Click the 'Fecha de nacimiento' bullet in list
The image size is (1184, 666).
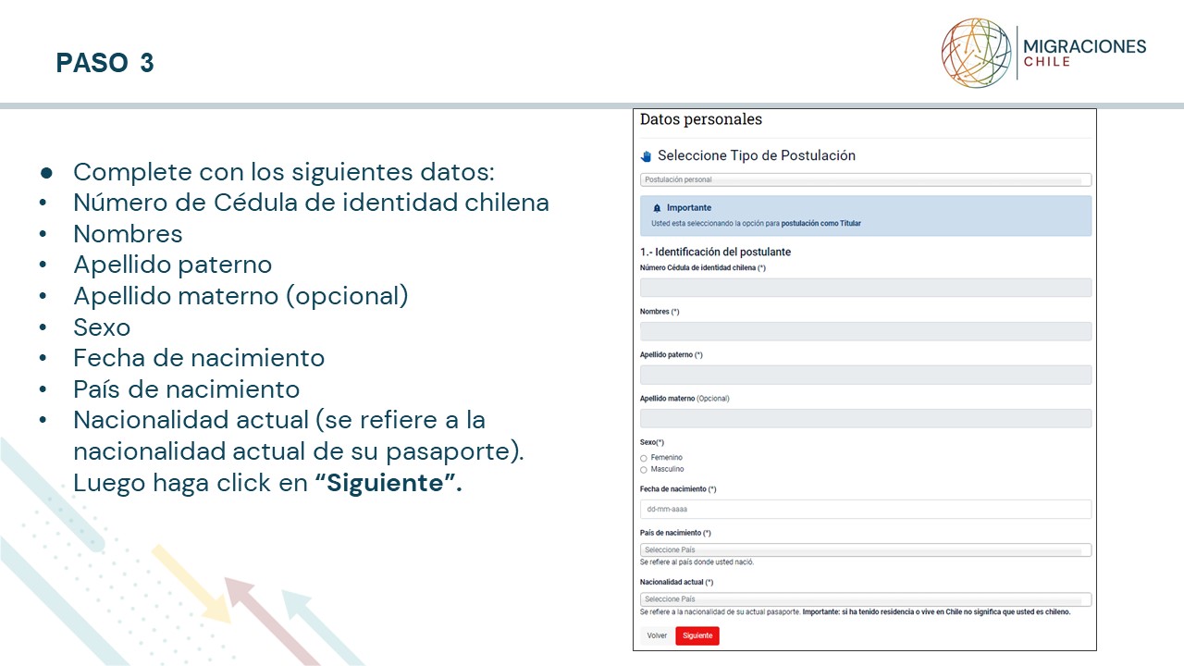click(x=199, y=358)
